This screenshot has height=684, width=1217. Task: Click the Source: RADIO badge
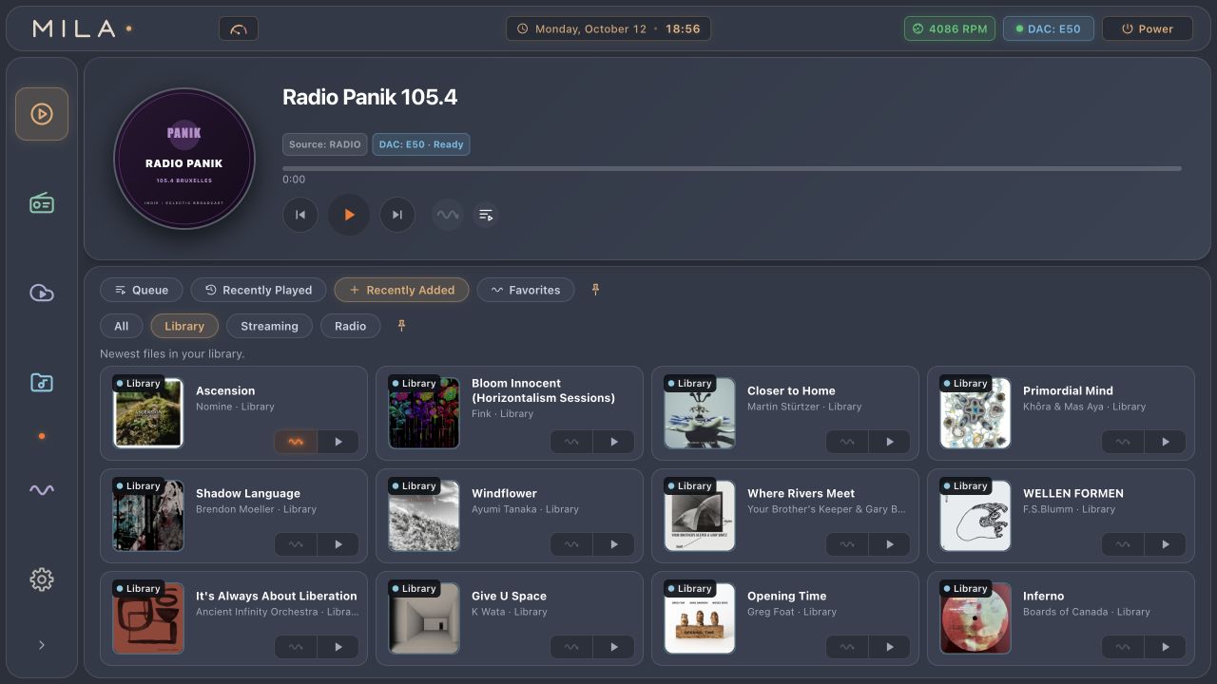point(325,144)
